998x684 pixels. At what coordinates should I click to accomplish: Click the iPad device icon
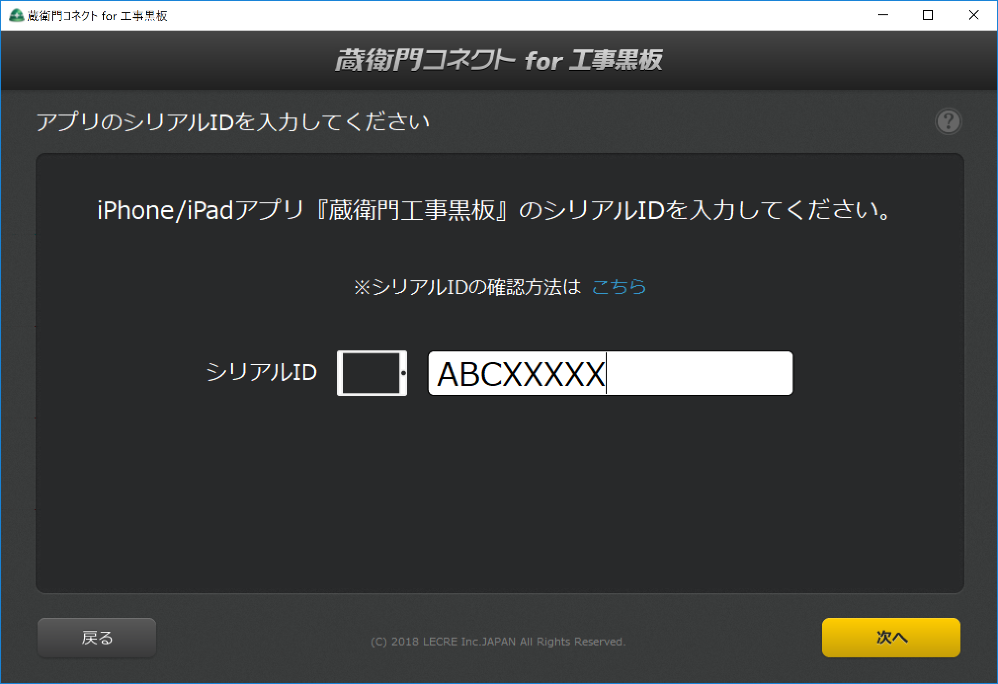pyautogui.click(x=372, y=373)
